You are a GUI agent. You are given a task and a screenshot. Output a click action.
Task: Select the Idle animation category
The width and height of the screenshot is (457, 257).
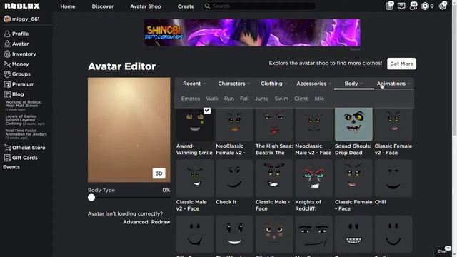[319, 99]
